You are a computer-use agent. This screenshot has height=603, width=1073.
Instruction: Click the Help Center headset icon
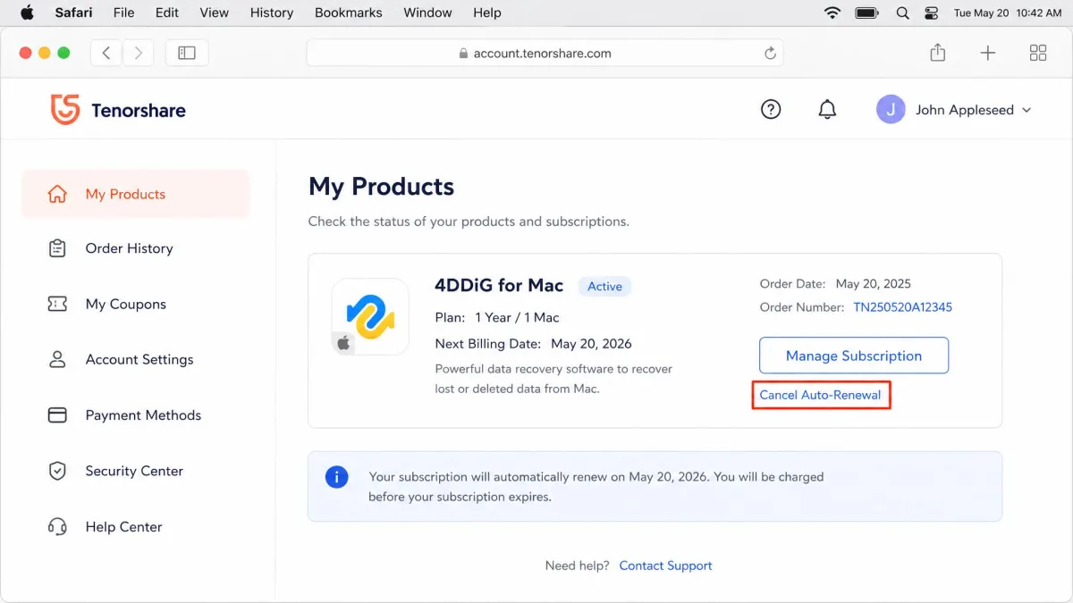tap(57, 526)
